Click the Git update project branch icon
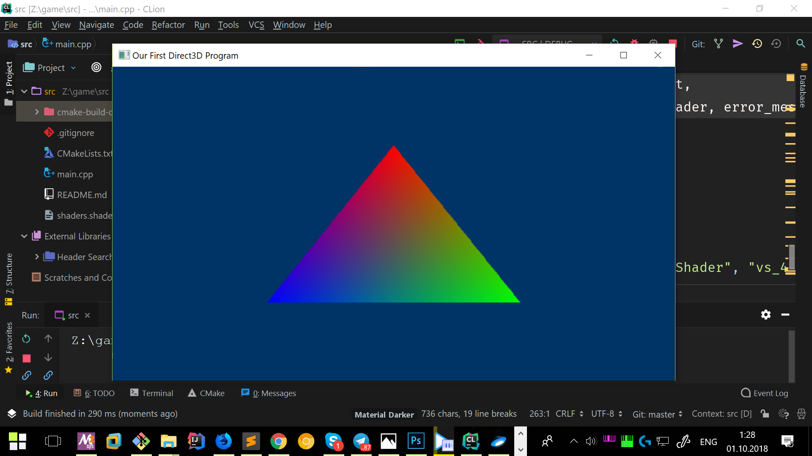This screenshot has height=456, width=812. click(719, 43)
